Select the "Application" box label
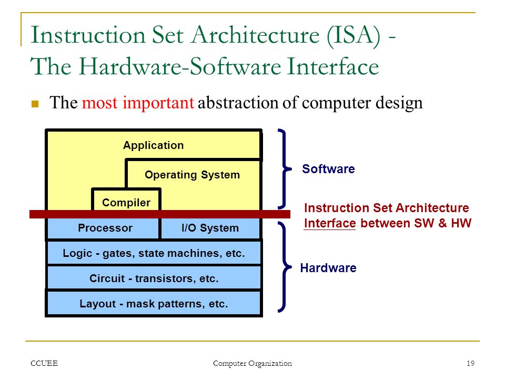Image resolution: width=505 pixels, height=379 pixels. [153, 145]
